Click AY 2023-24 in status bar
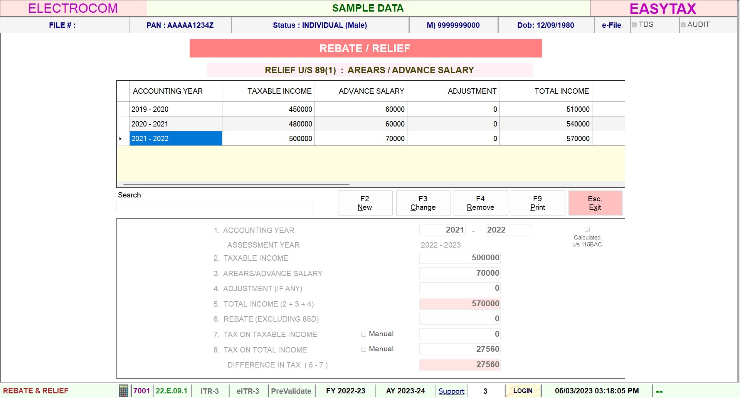Viewport: 740px width, 398px height. [405, 391]
